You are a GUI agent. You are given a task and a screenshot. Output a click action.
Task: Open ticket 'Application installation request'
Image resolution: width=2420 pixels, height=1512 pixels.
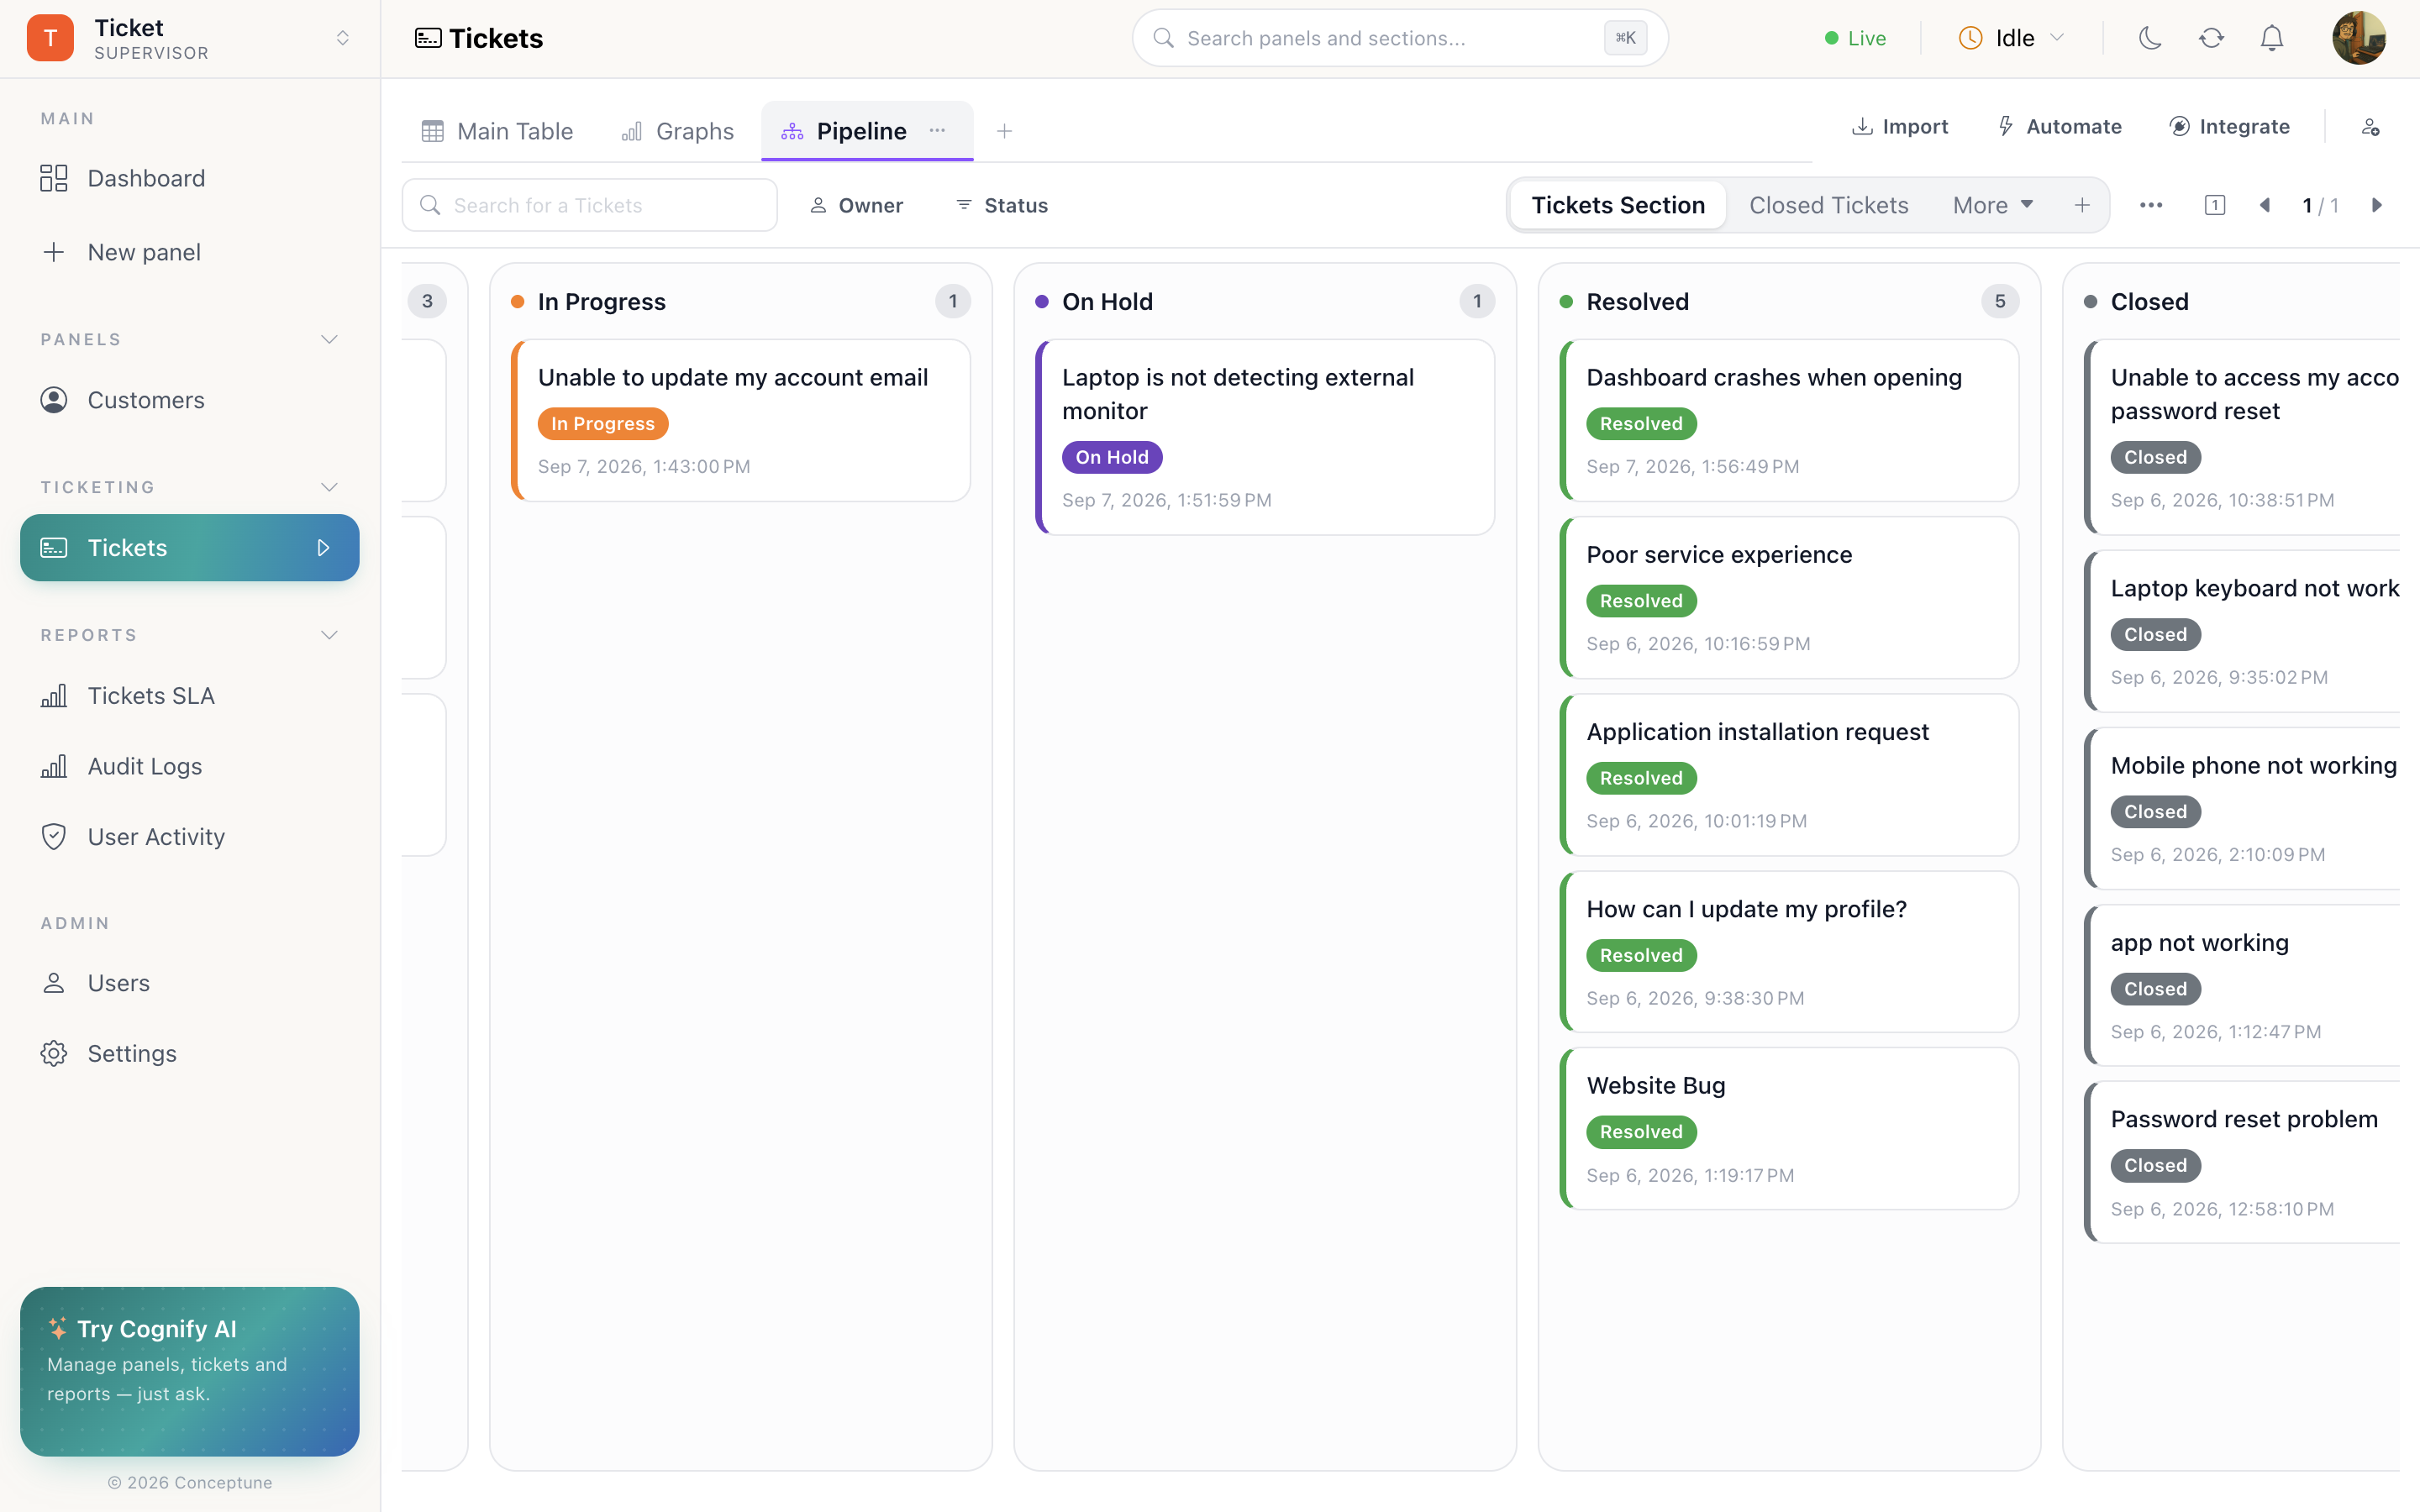click(x=1789, y=775)
